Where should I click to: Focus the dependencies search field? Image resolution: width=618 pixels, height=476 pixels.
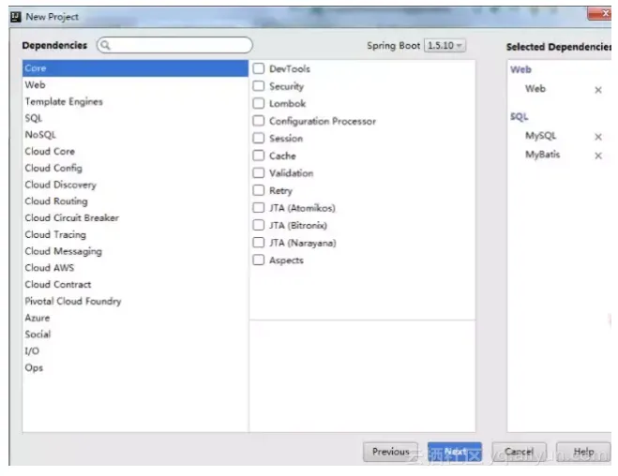tap(174, 45)
